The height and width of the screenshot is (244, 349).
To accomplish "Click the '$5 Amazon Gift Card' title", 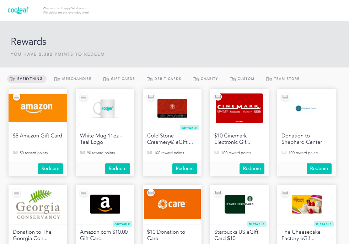I will tap(37, 136).
